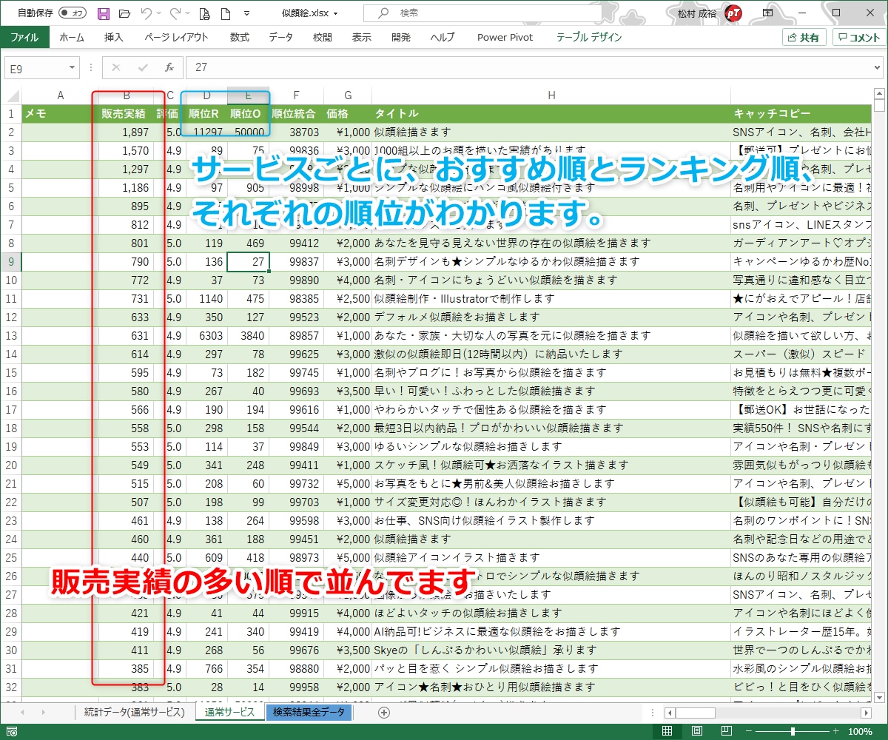Viewport: 888px width, 740px height.
Task: Switch to the ホーム ribbon tab
Action: pyautogui.click(x=72, y=37)
